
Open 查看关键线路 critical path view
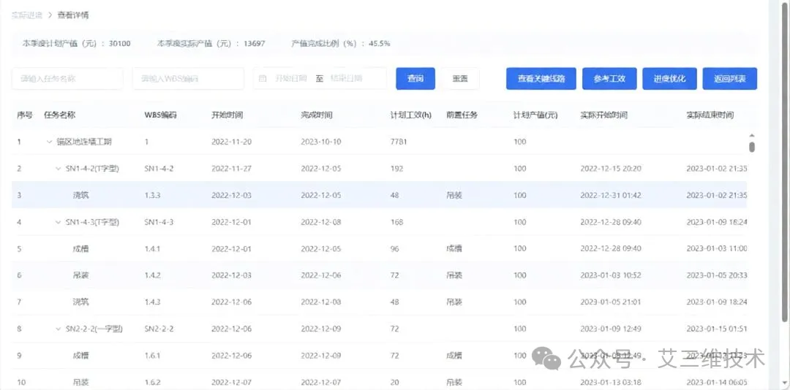(541, 78)
